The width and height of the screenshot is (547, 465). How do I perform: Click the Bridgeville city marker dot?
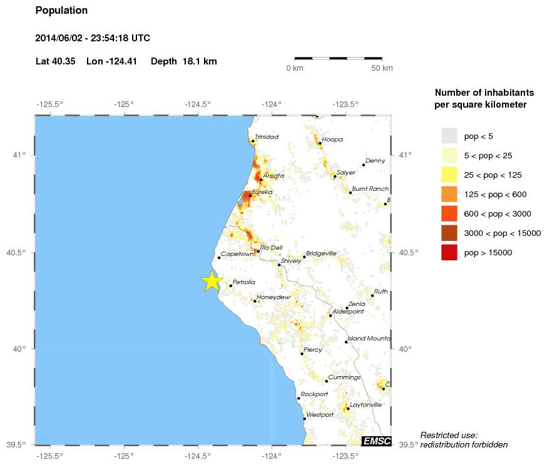(x=305, y=257)
